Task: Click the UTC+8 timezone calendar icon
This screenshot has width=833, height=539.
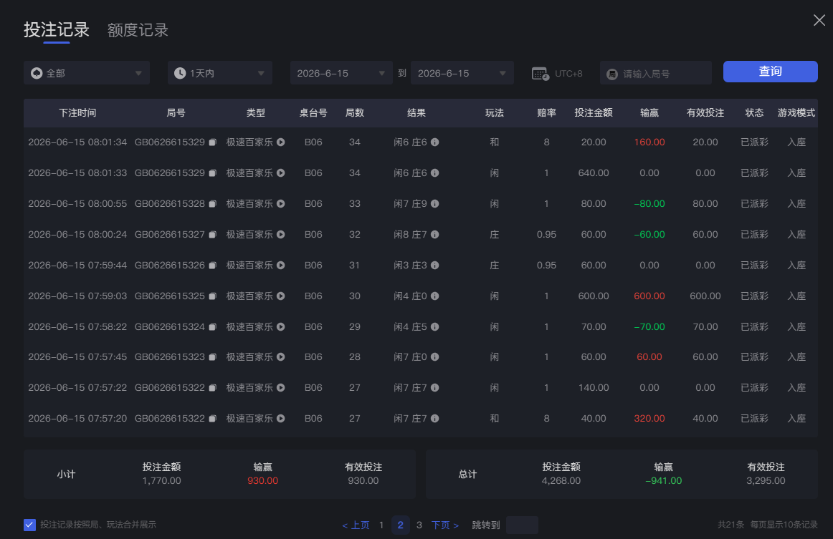Action: coord(541,74)
